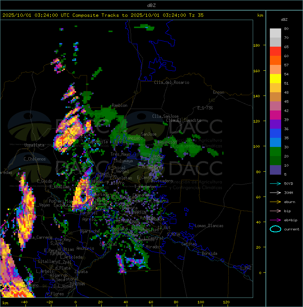Screen dimensions: 303x307
Task: Click the 'C_Guido' map label
Action: click(44, 181)
